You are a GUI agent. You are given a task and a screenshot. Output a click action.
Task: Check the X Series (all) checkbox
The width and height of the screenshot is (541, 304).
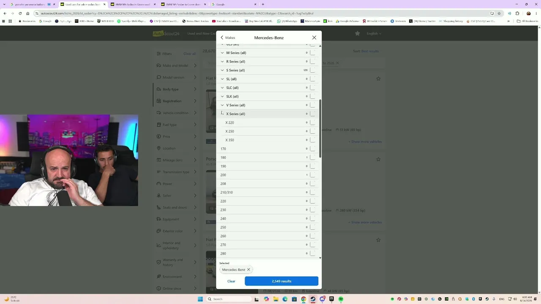[x=313, y=114]
